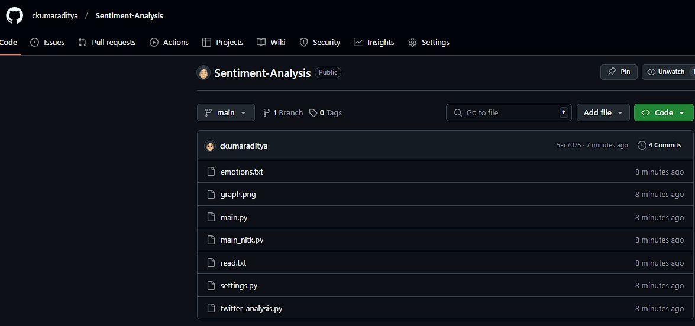Open the main_nltk.py file link
Screen dimensions: 695x326
point(242,240)
